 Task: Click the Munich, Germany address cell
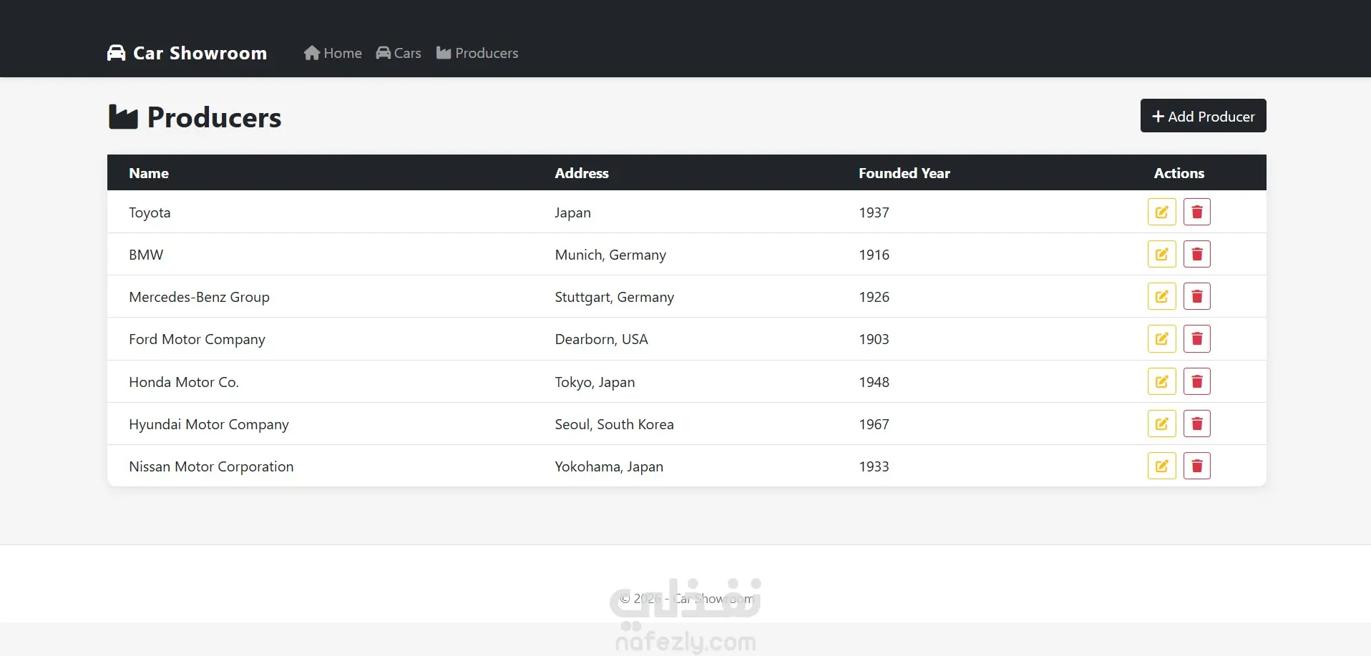(x=610, y=255)
